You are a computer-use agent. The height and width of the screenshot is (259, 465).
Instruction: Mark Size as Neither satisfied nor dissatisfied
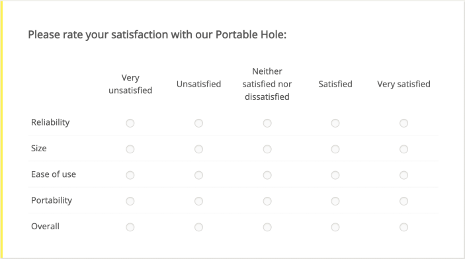point(267,149)
